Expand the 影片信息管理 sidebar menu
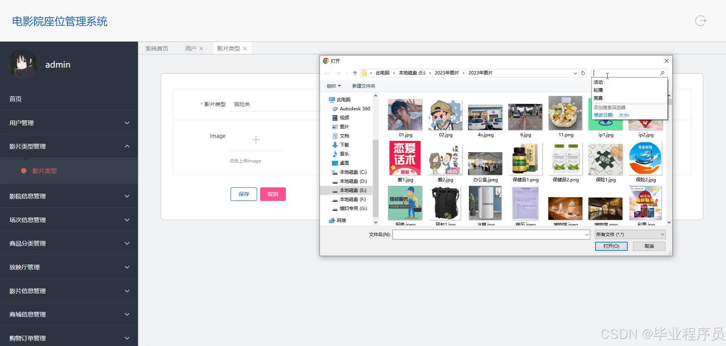This screenshot has height=346, width=726. 69,291
